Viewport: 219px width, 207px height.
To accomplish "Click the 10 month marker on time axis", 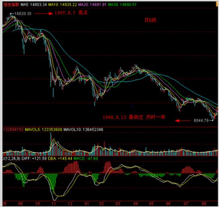I will [38, 204].
